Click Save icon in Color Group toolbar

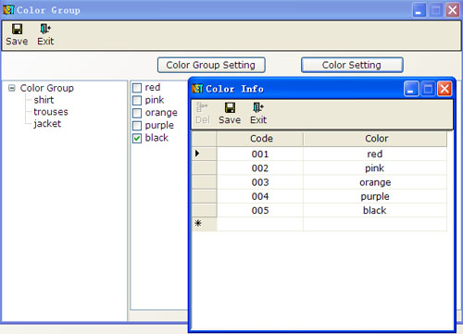click(x=17, y=29)
